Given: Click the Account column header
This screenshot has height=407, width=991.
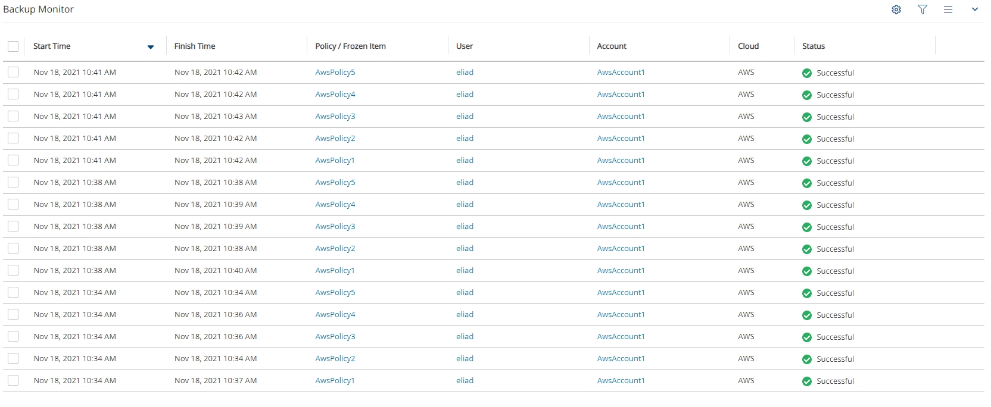Looking at the screenshot, I should 612,46.
